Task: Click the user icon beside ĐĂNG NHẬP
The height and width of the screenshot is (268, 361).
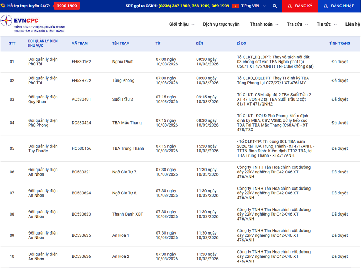Action: click(x=325, y=6)
